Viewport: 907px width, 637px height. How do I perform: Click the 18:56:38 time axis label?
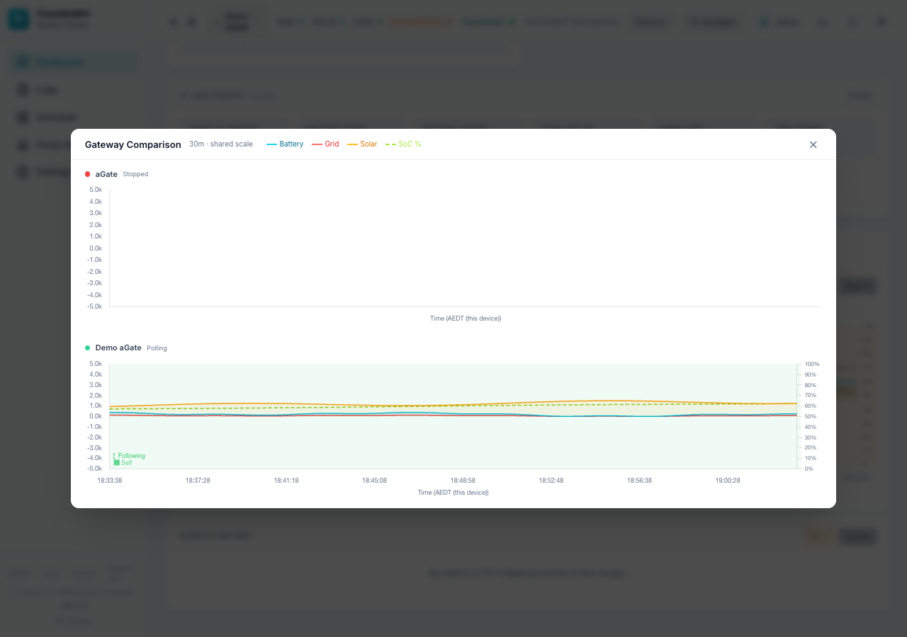(639, 481)
